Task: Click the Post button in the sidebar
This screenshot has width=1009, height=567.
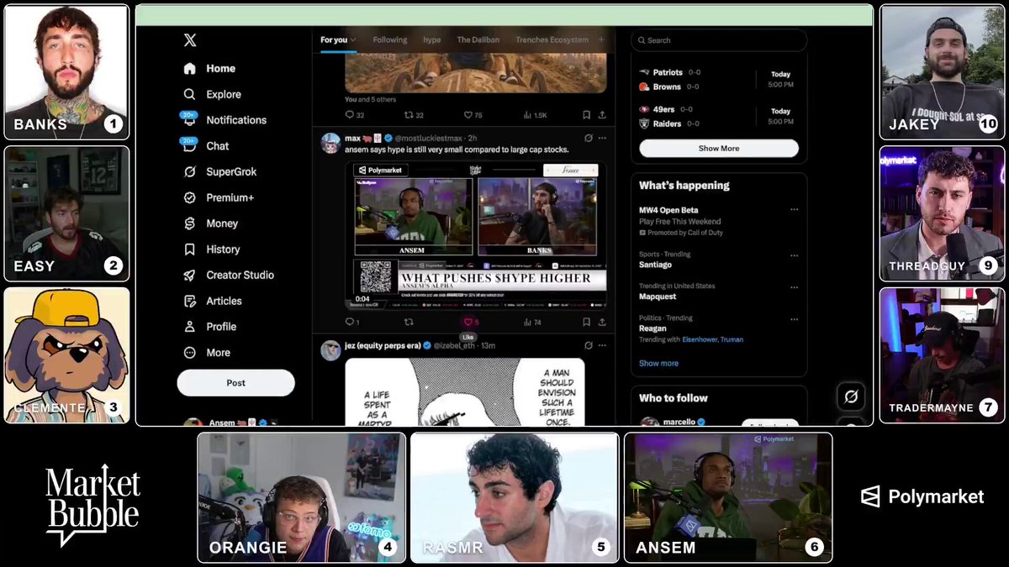Action: [x=235, y=382]
